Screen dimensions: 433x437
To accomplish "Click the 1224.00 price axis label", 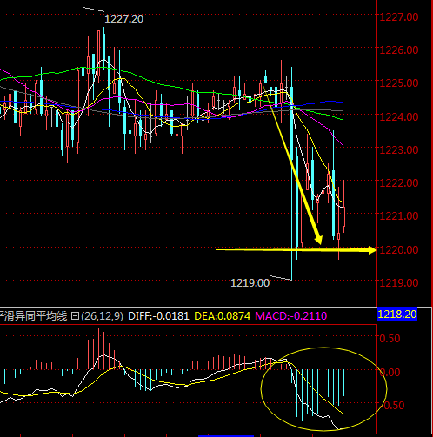I will 399,117.
